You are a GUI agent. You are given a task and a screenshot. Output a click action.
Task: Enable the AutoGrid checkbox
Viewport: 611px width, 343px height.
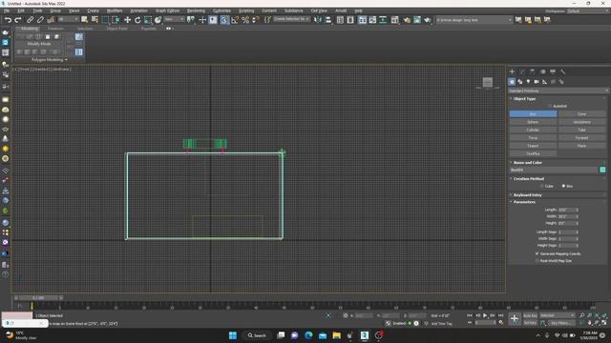(550, 106)
